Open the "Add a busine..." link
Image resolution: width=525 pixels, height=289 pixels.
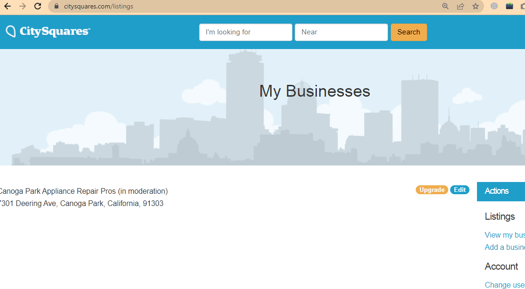[505, 248]
